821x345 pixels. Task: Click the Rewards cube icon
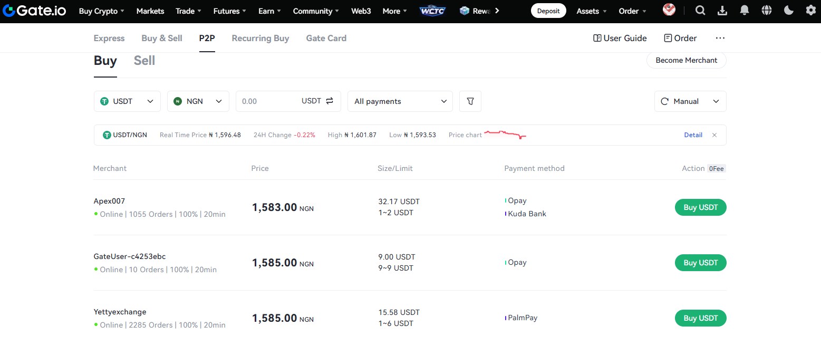pyautogui.click(x=465, y=11)
